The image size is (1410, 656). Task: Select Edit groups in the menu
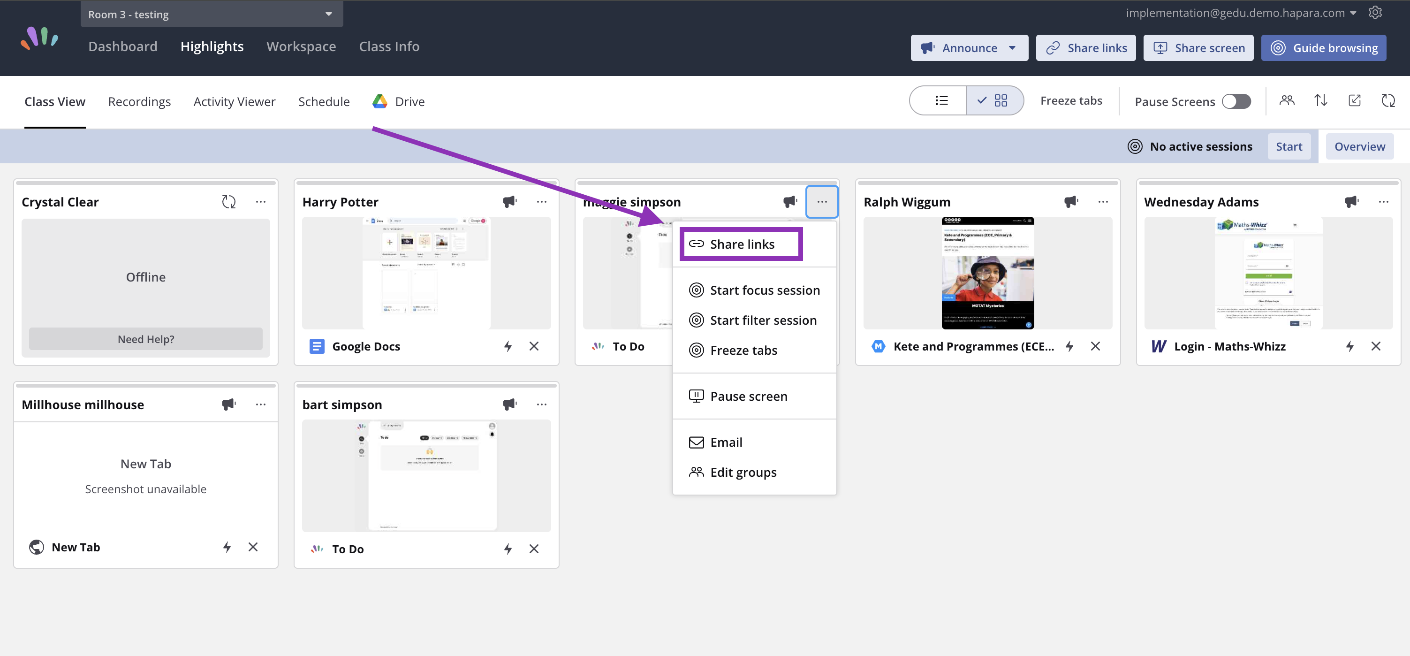[x=754, y=472]
